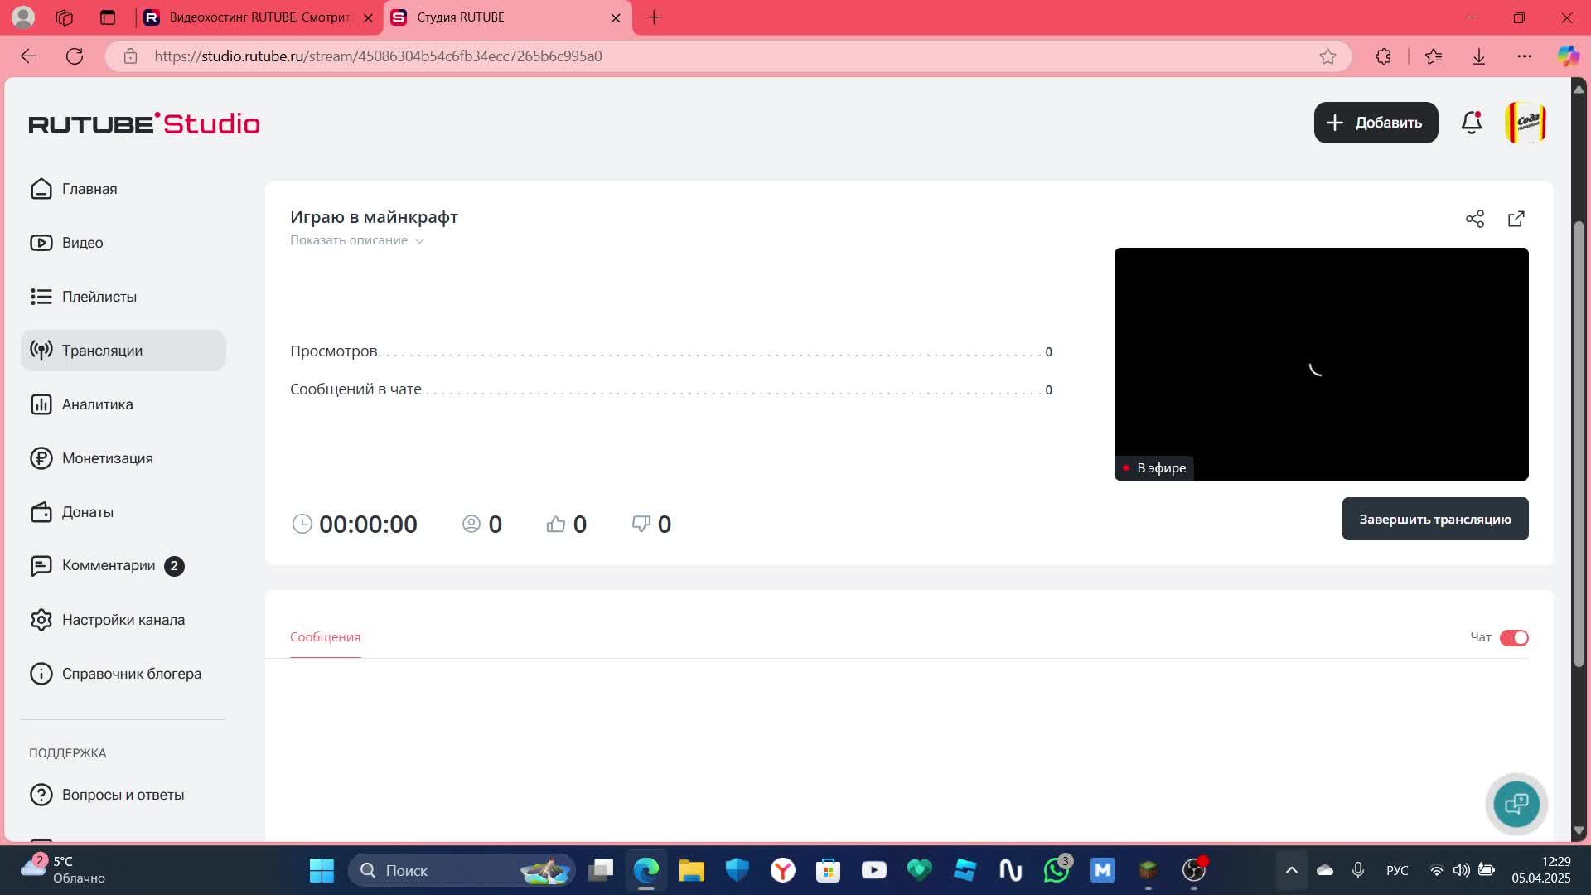The image size is (1591, 895).
Task: Switch to the Видеохостинг RUTUBE browser tab
Action: point(259,17)
